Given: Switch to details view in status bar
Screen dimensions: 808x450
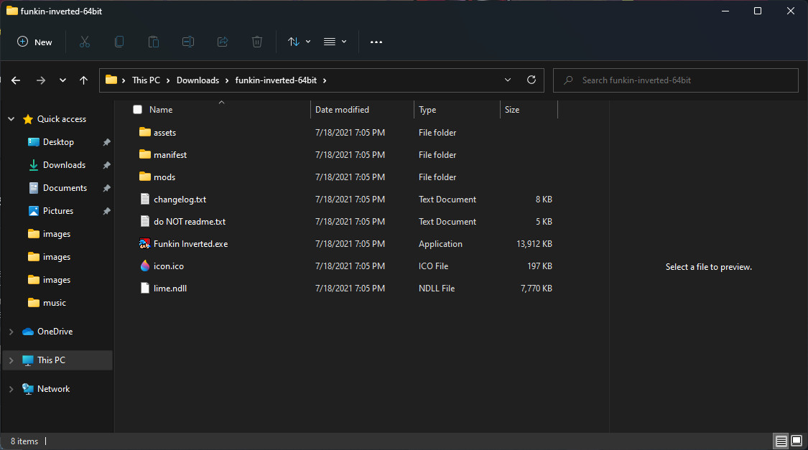Looking at the screenshot, I should click(x=781, y=441).
